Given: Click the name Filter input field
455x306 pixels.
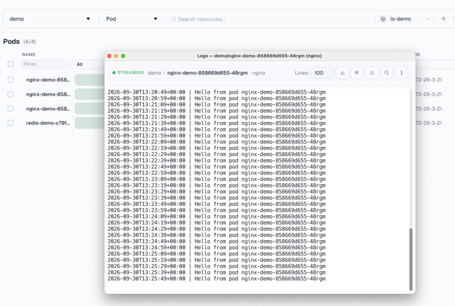Looking at the screenshot, I should point(46,64).
